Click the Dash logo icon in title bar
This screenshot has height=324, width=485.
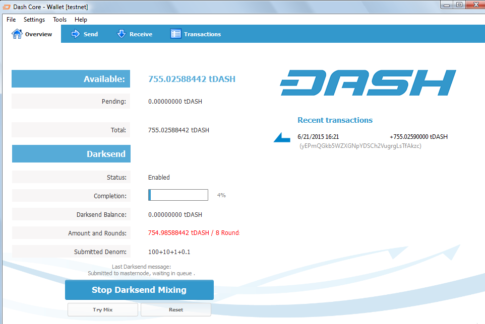(7, 7)
